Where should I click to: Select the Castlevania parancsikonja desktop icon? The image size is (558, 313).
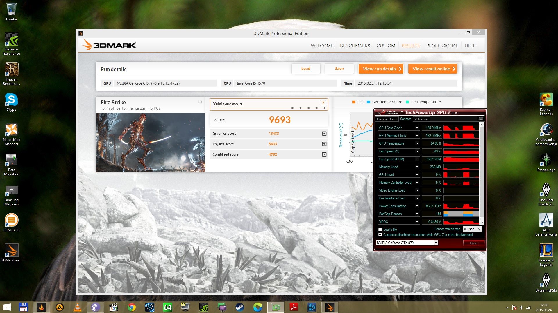[x=546, y=134]
